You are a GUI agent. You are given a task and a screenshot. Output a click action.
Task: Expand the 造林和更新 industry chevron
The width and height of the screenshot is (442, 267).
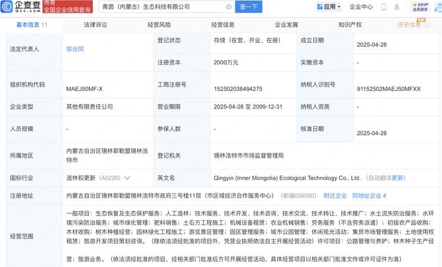[x=128, y=178]
